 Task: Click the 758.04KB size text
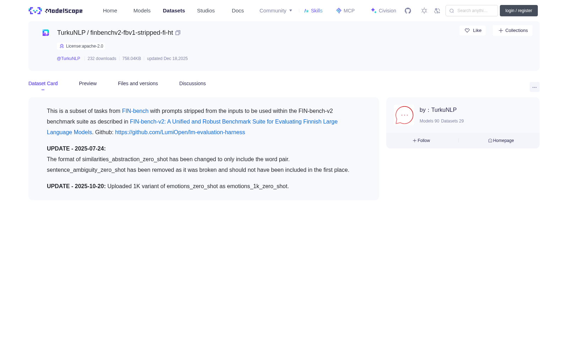(x=132, y=59)
